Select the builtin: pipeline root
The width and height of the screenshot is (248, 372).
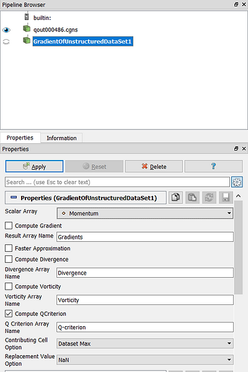click(x=42, y=18)
